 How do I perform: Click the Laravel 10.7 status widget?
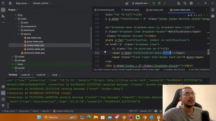click(x=146, y=111)
